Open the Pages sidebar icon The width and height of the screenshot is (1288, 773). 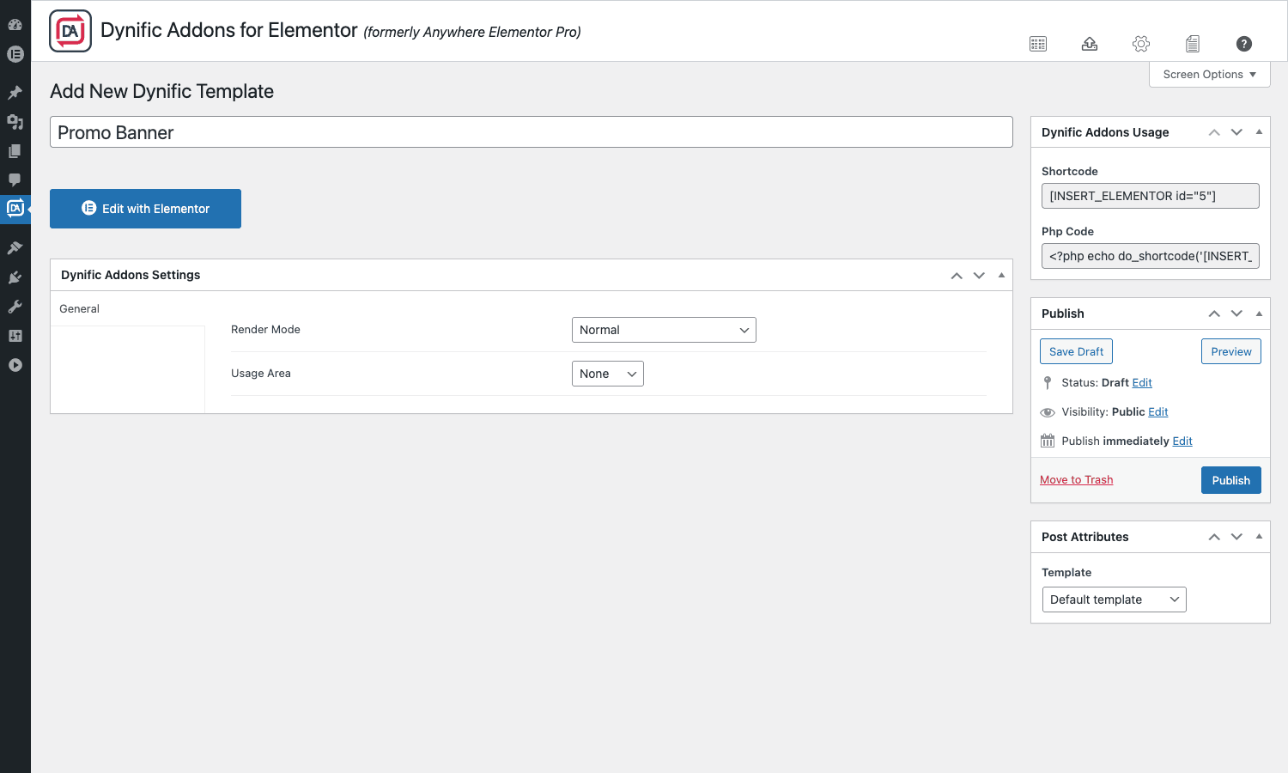15,151
